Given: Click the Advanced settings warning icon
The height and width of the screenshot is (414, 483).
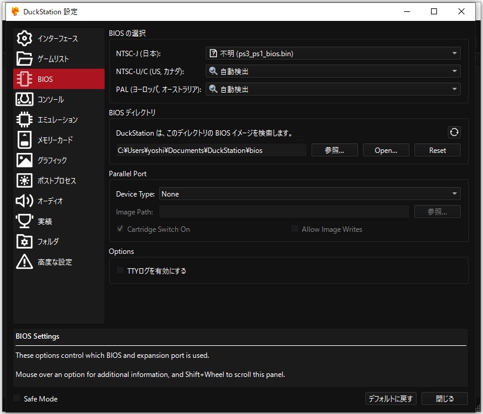Looking at the screenshot, I should tap(25, 262).
